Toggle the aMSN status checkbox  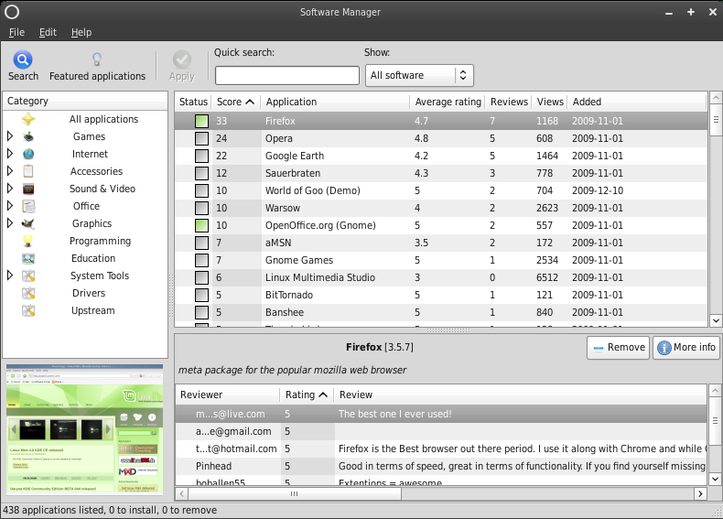[x=201, y=243]
